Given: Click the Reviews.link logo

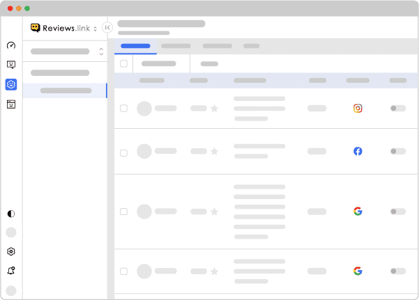Looking at the screenshot, I should click(x=61, y=28).
